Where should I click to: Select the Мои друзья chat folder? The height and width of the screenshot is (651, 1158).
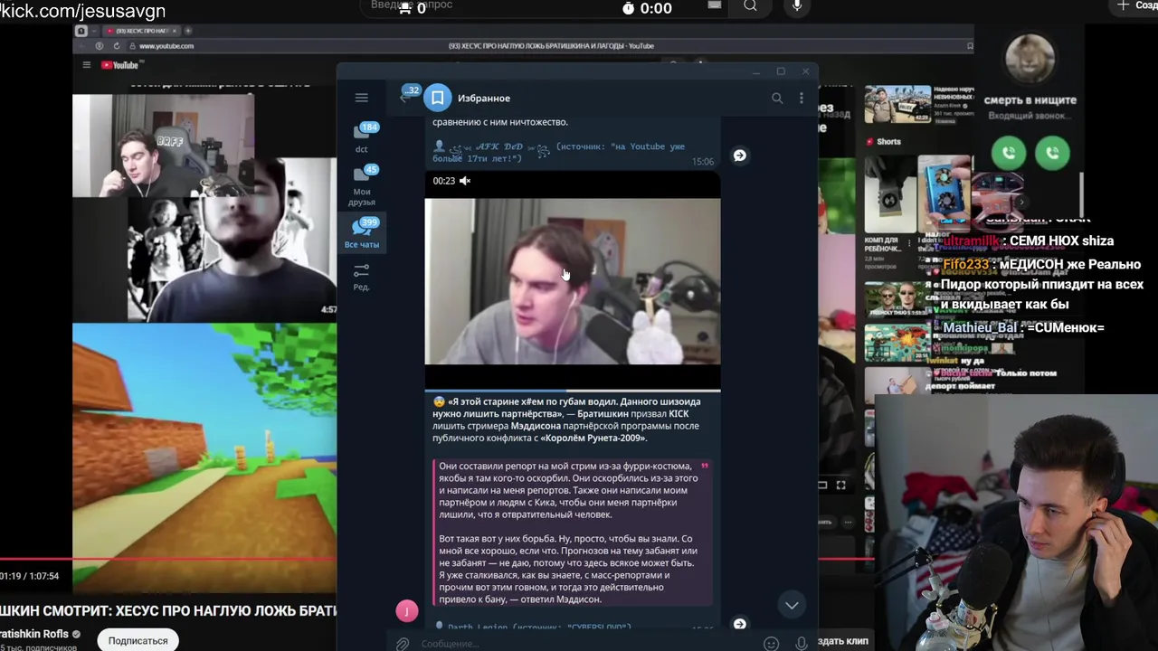[x=362, y=186]
